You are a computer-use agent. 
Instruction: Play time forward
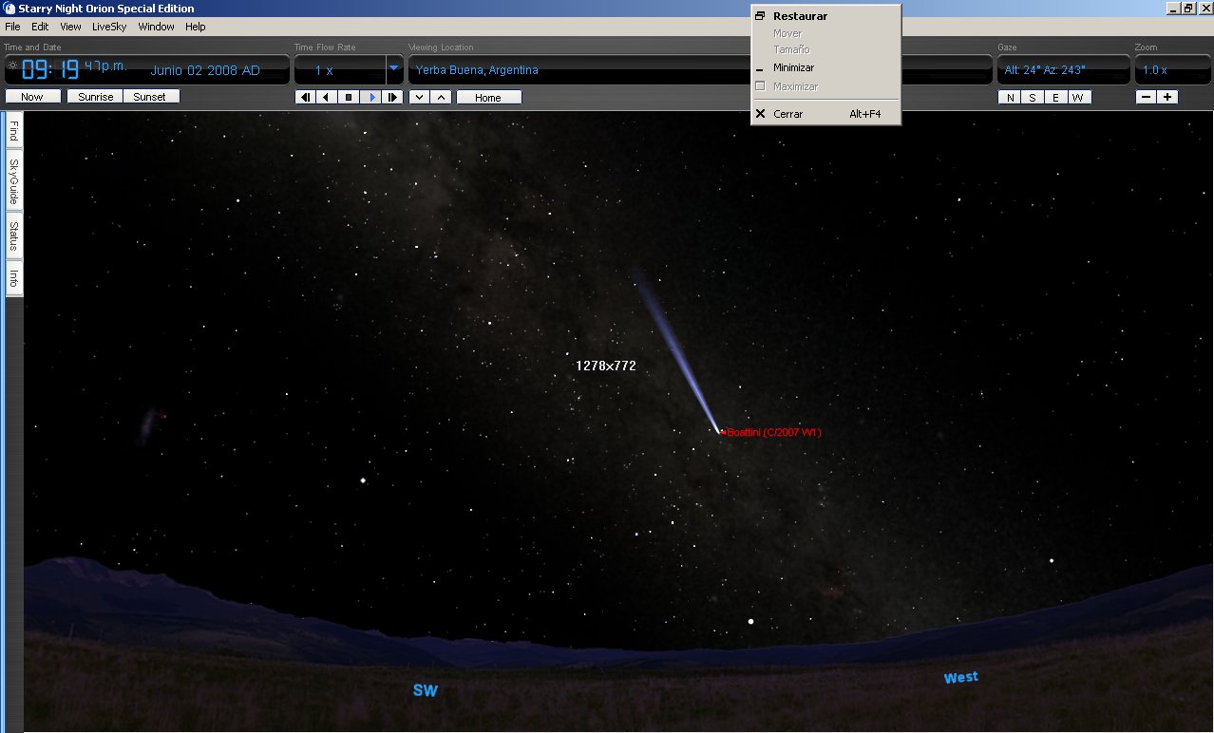[x=370, y=97]
